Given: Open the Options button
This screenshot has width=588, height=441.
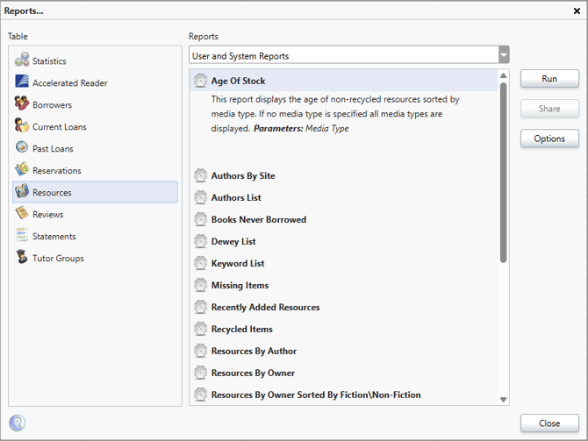Looking at the screenshot, I should tap(549, 139).
